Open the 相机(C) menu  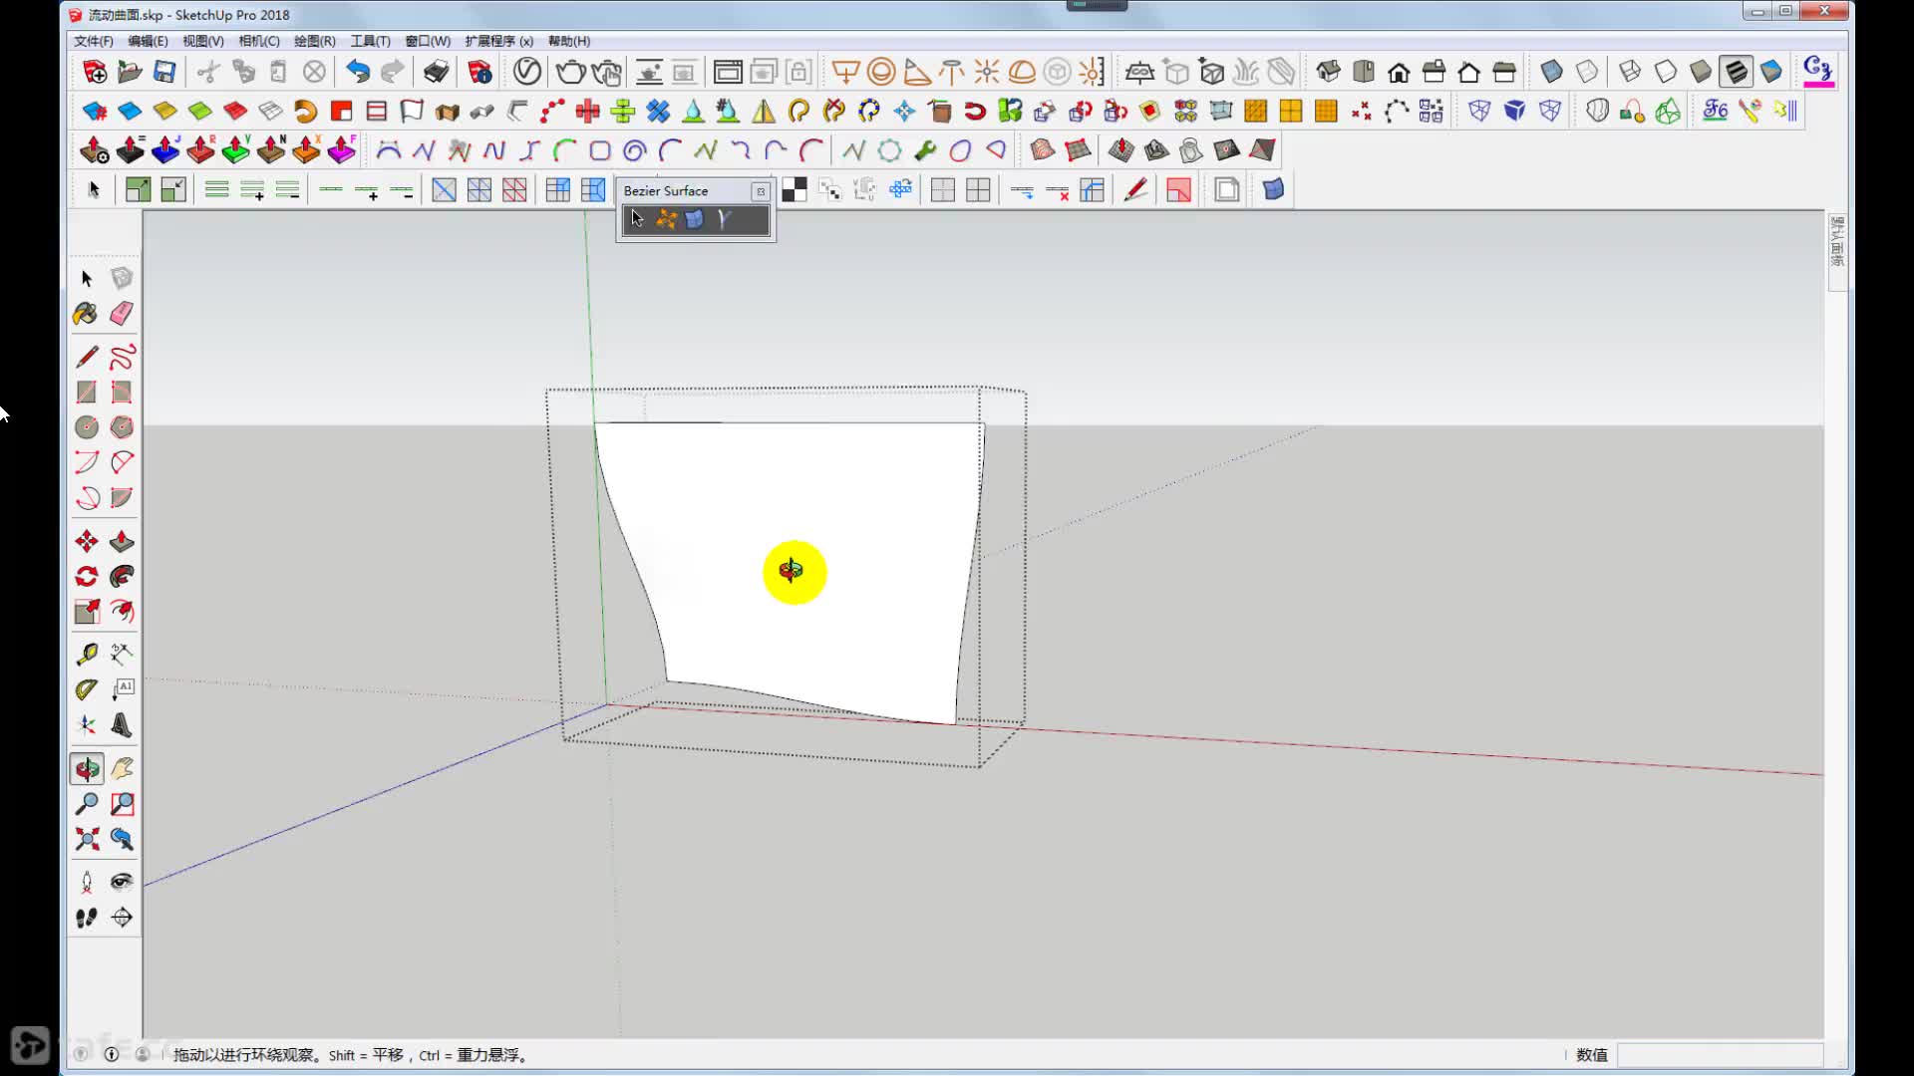(x=258, y=41)
